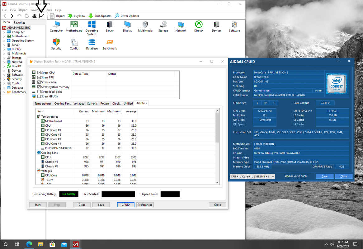Expand the Storage tree node
363x249 pixels.
tap(4, 58)
